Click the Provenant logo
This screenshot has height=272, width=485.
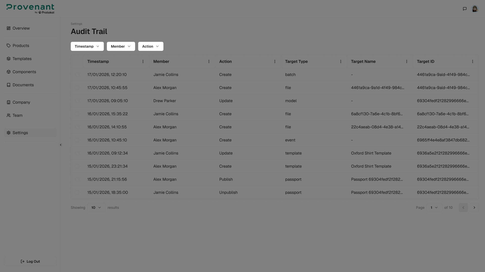pos(30,9)
